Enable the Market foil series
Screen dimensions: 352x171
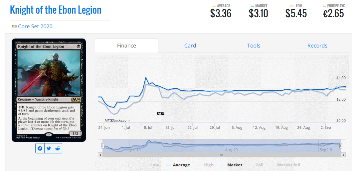click(285, 165)
